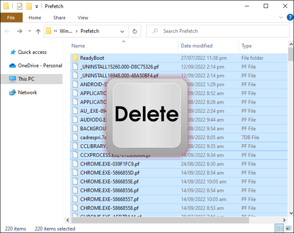Expand the ribbon chevron

281,17
